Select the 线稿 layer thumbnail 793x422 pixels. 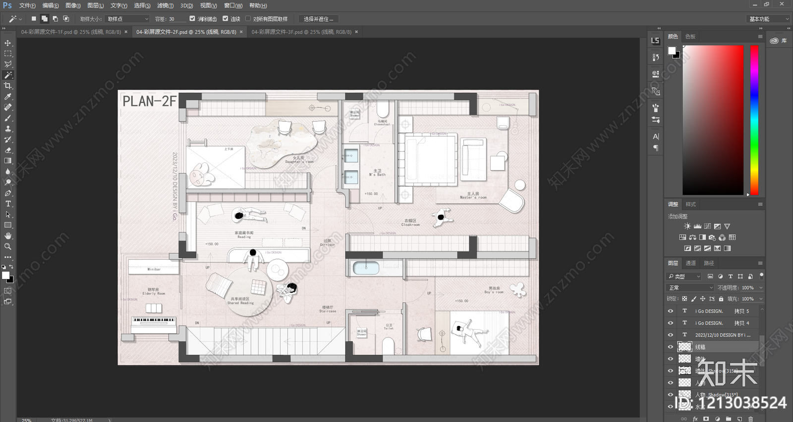point(684,347)
